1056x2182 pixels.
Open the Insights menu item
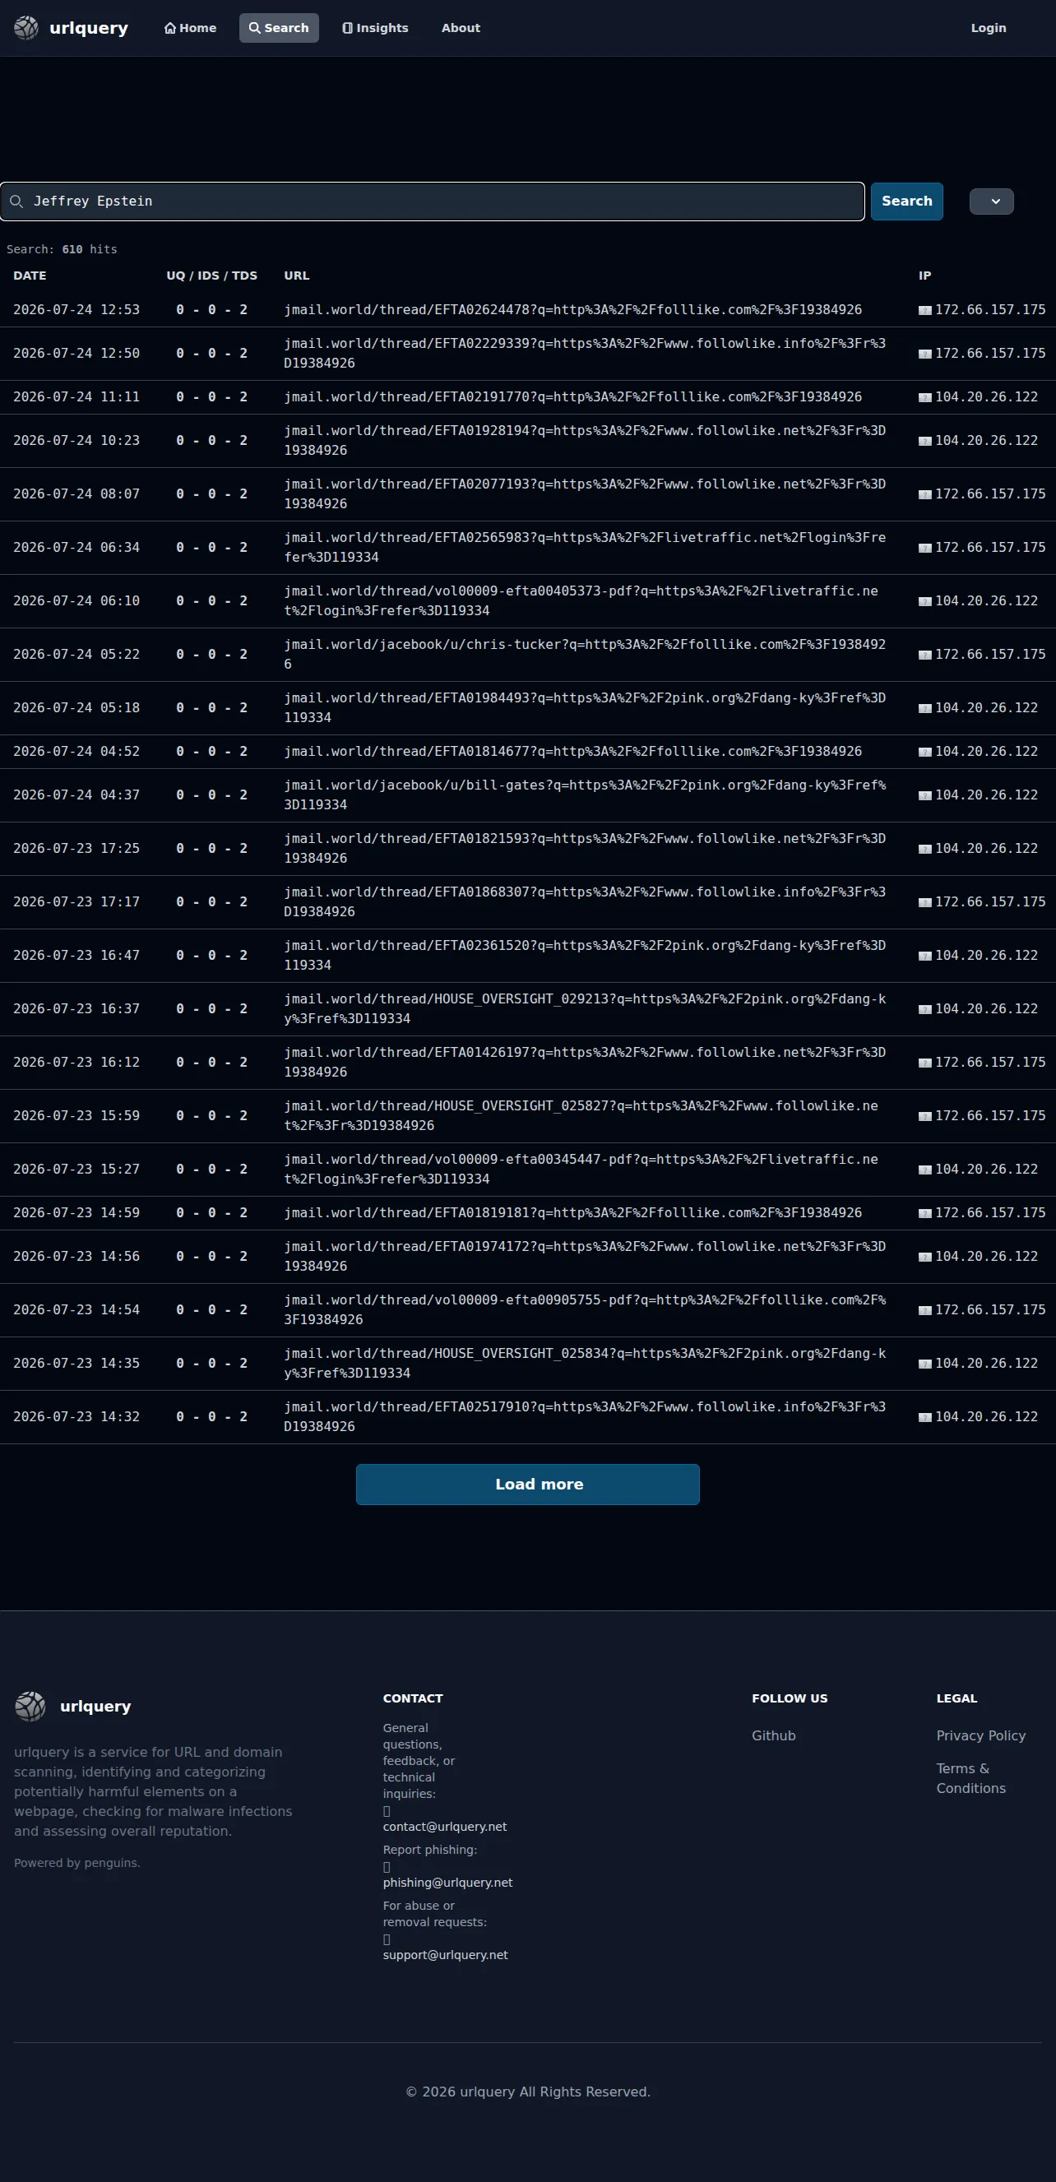point(375,28)
